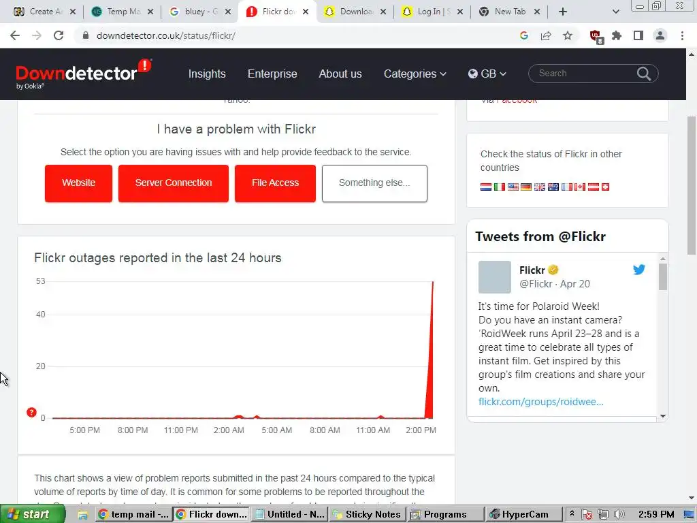Viewport: 697px width, 523px height.
Task: Open the share page icon in address bar
Action: (546, 35)
